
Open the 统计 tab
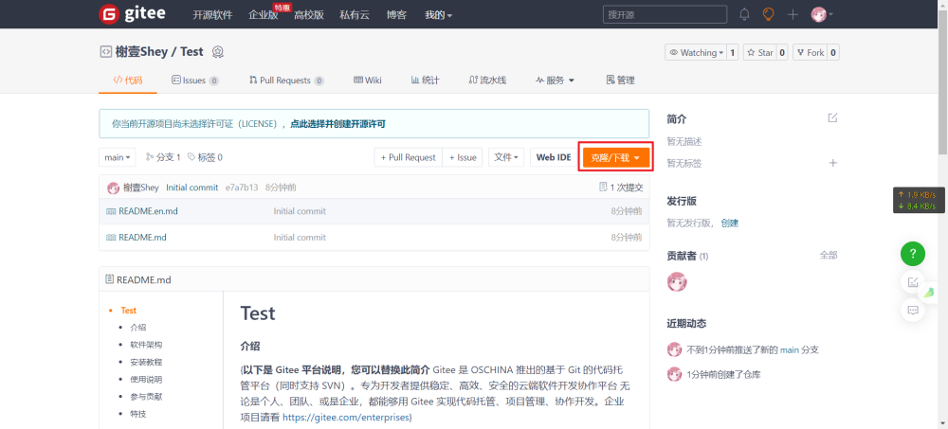(x=425, y=80)
